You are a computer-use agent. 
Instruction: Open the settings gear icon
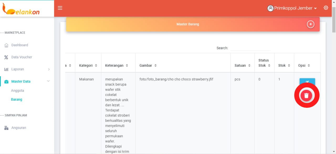326,8
